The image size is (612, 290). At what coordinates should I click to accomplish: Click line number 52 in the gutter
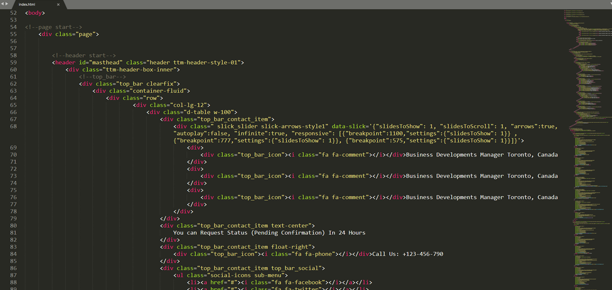click(x=13, y=13)
